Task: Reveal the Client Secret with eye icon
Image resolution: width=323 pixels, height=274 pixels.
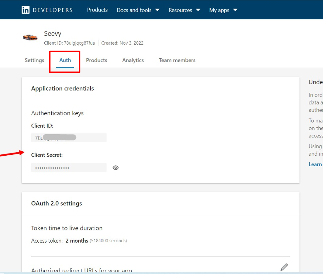Action: (x=115, y=168)
